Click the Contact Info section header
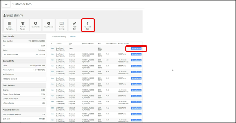The image size is (236, 123). (x=24, y=61)
